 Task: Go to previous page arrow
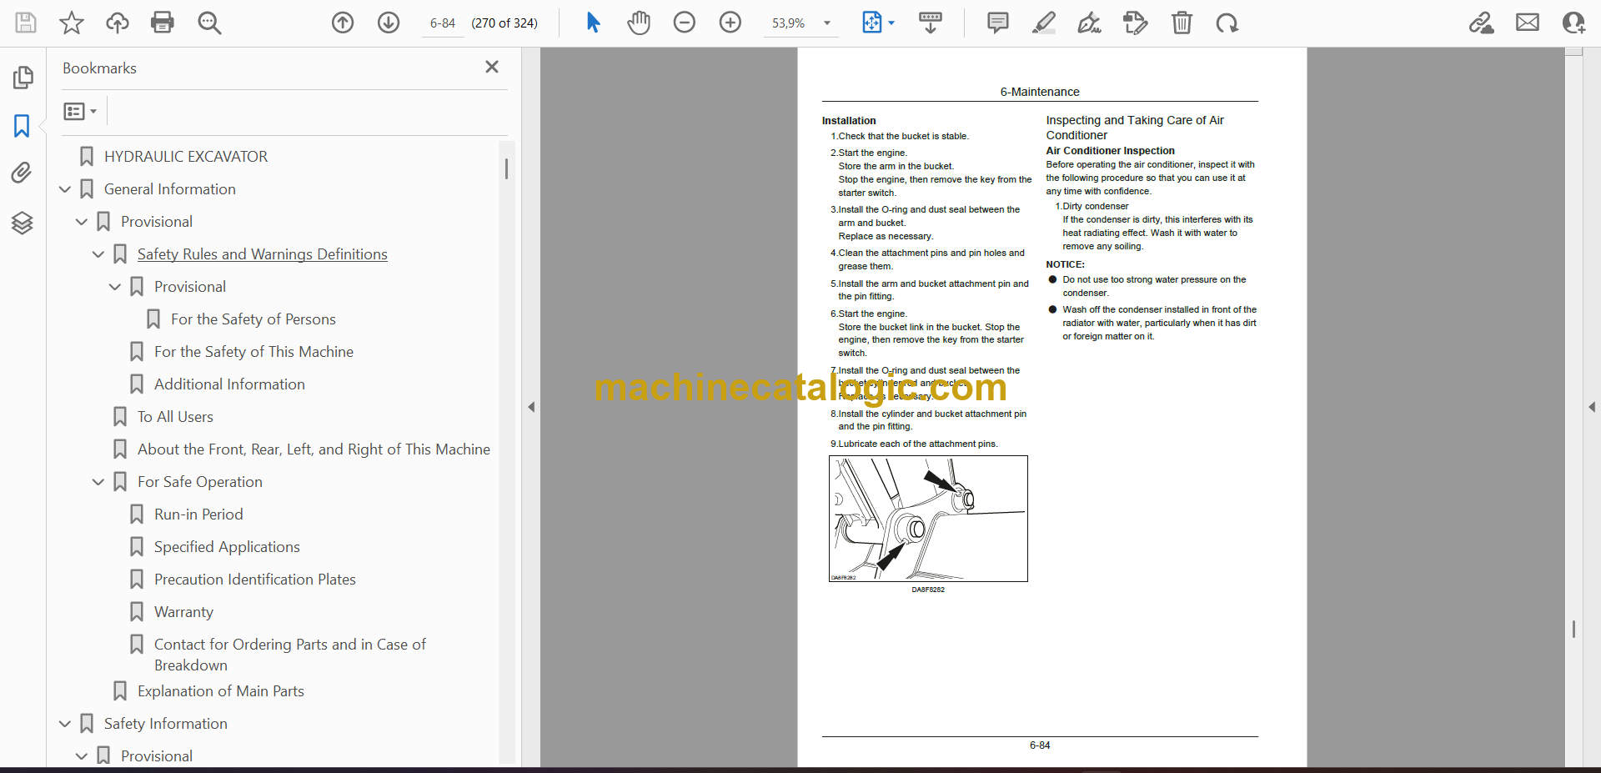[x=343, y=23]
